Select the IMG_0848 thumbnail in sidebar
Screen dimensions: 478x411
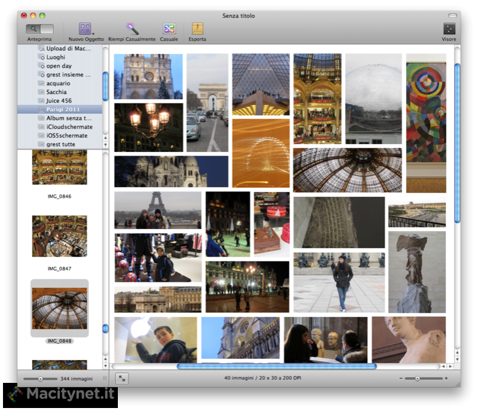tap(59, 308)
